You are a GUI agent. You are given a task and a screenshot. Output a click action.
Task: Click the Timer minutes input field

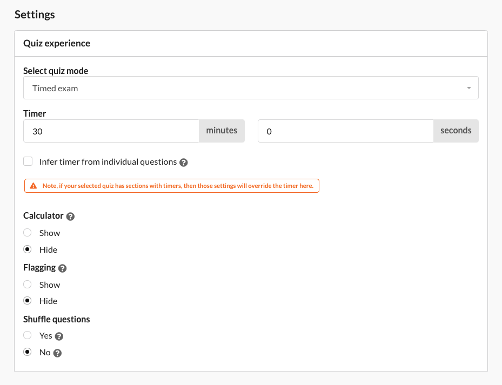click(111, 131)
